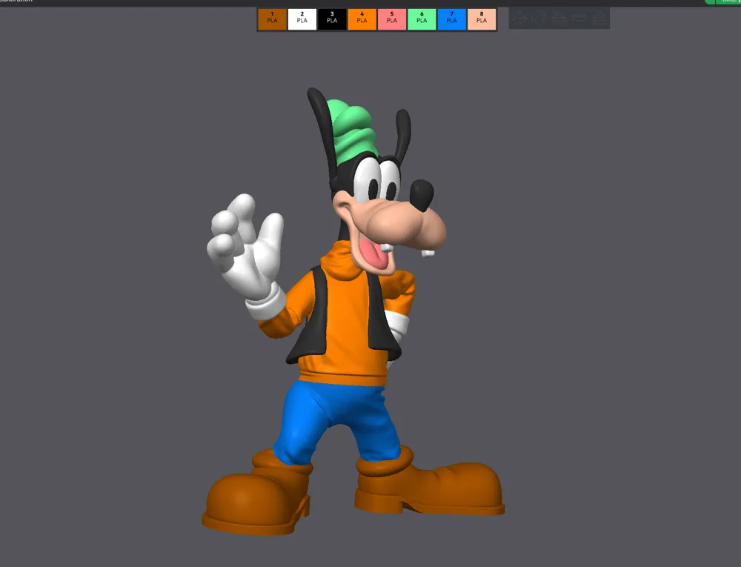Select filament 6 green PLA
Screen dimensions: 741x567
422,19
